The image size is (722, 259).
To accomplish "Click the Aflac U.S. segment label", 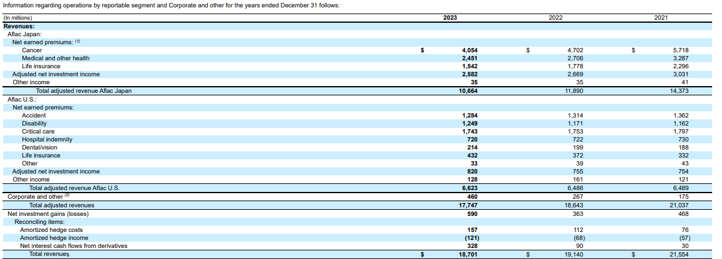I will coord(22,99).
